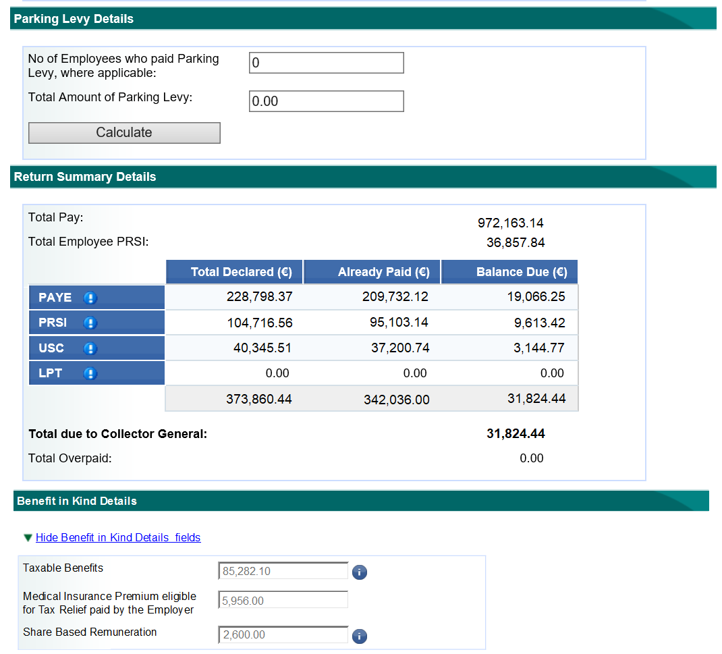Click the Share Based Remuneration input
Viewport: 722px width, 654px height.
pyautogui.click(x=283, y=635)
